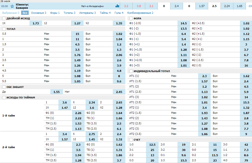The image size is (252, 163).
Task: Pick double chance 1X at 1.73
Action: tap(36, 23)
